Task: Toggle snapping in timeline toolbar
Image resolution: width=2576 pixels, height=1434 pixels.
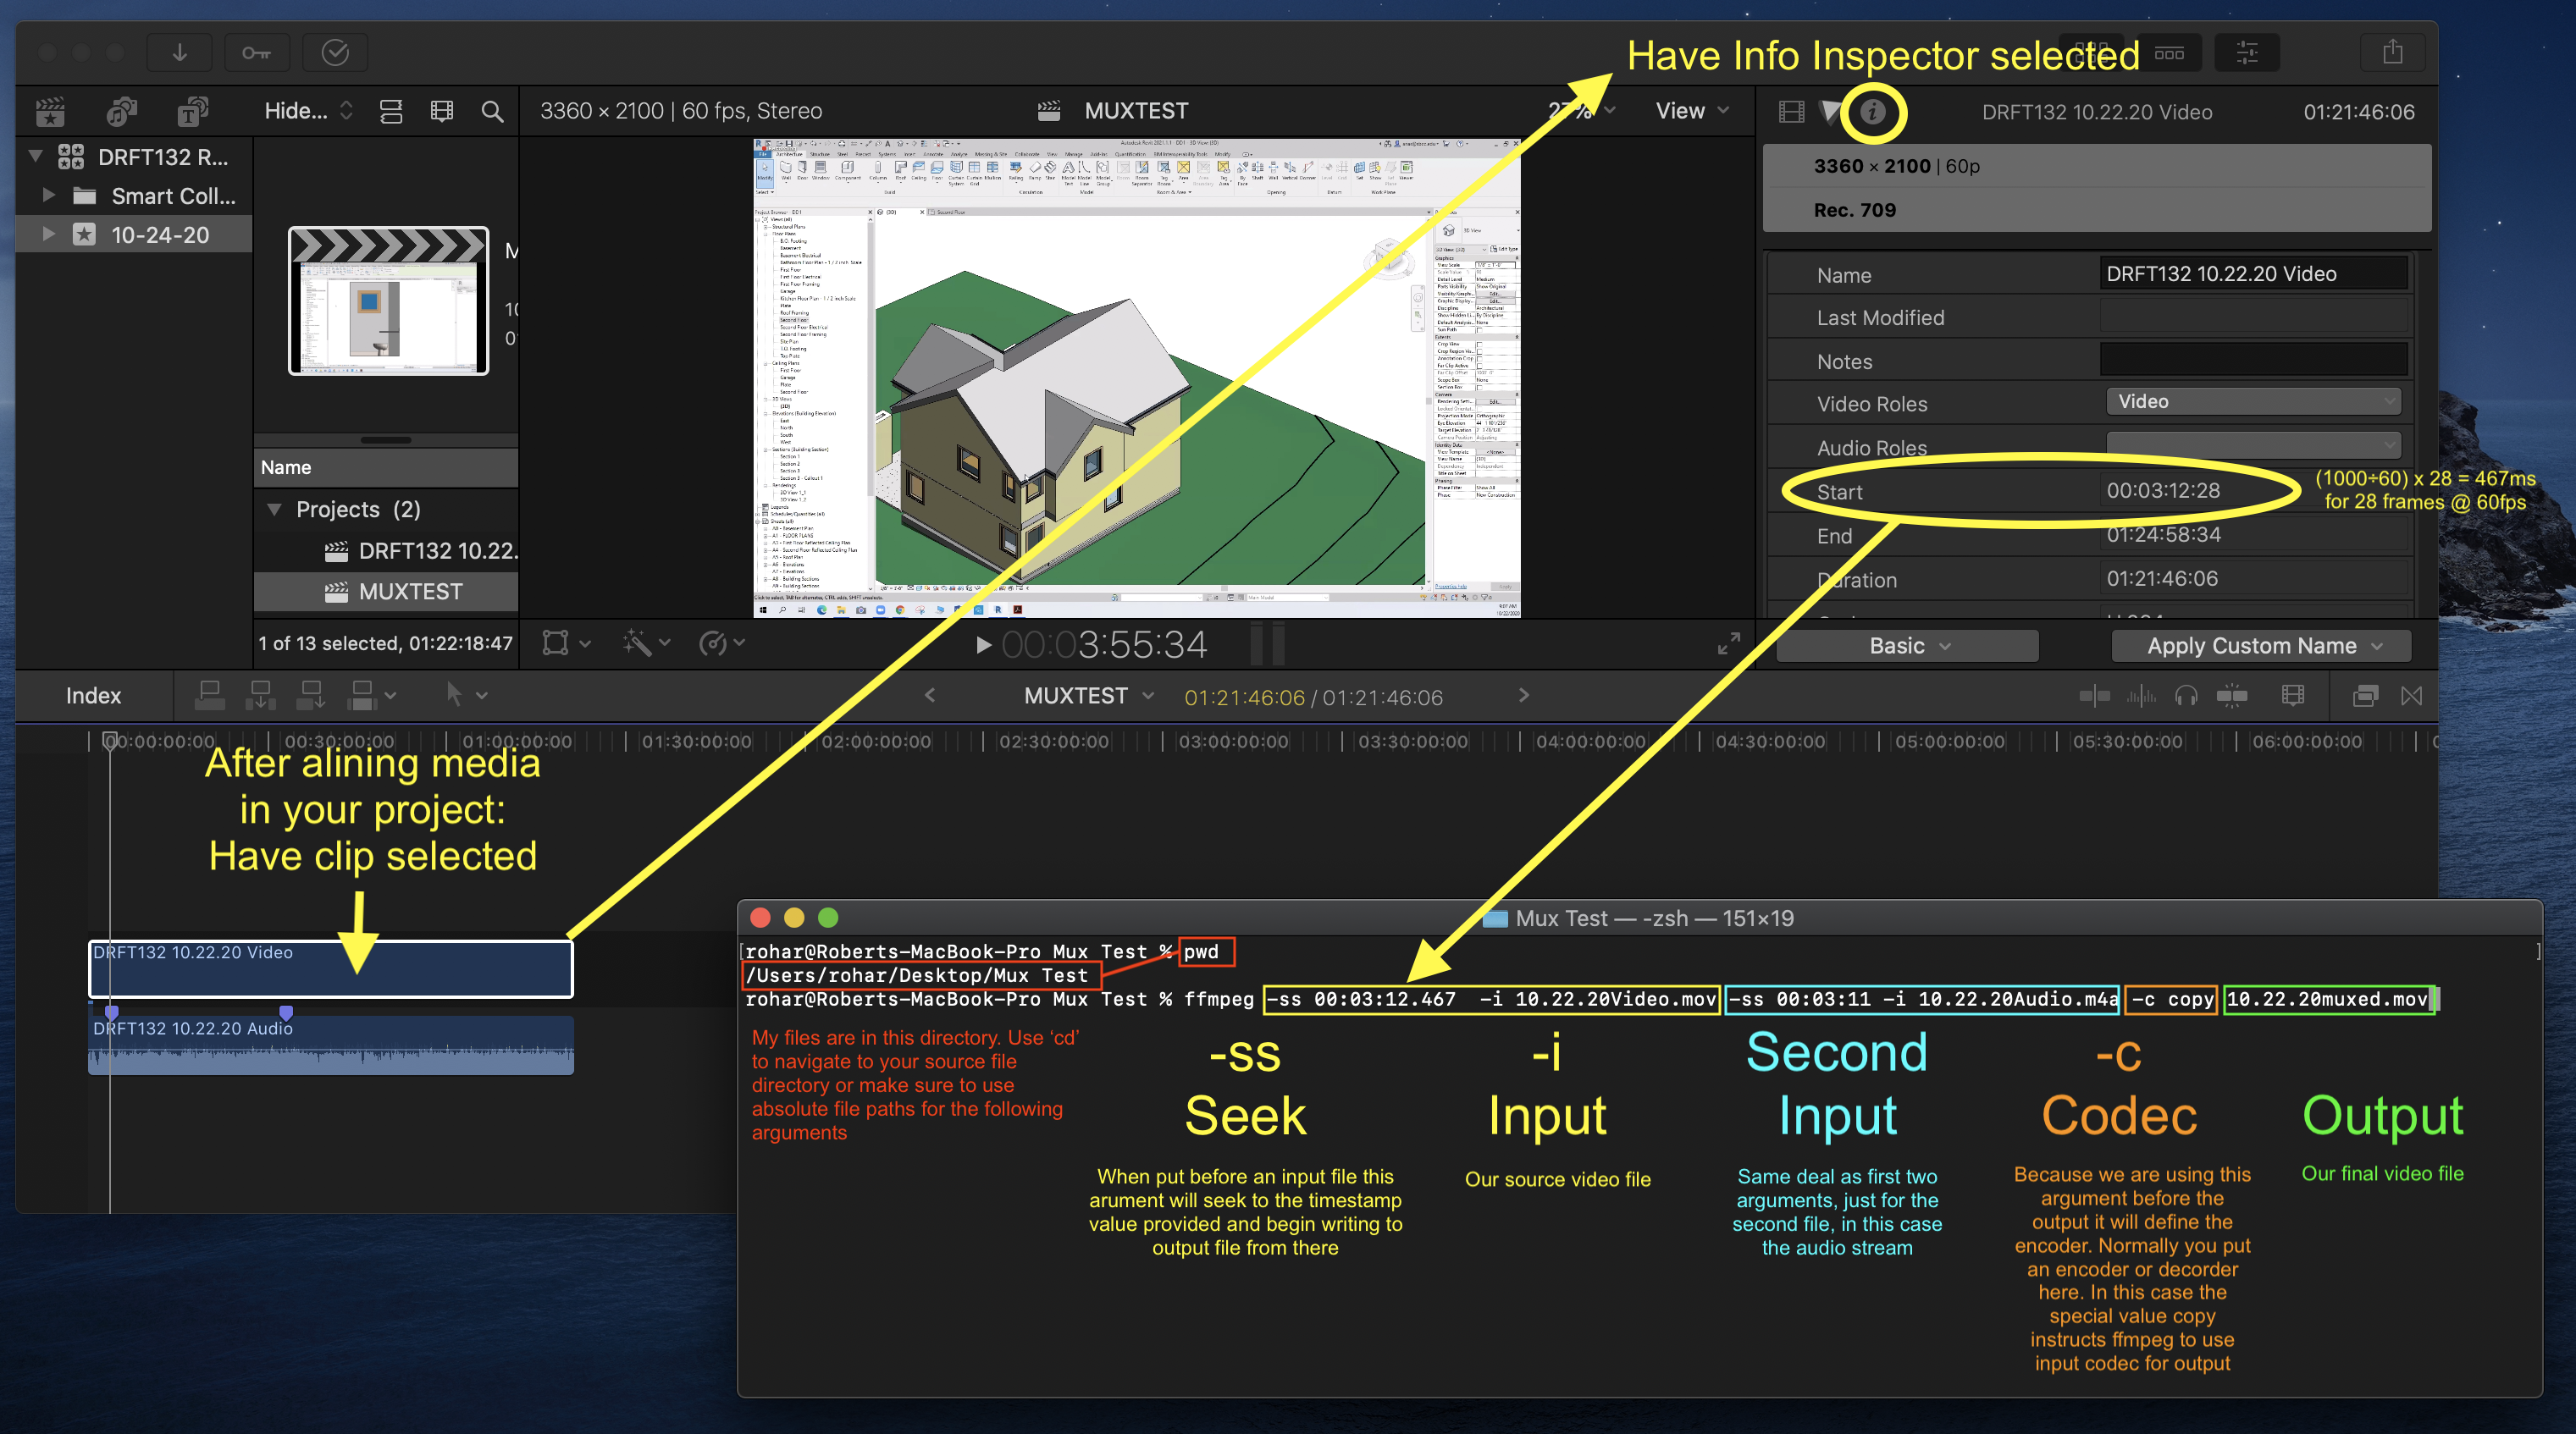Action: pyautogui.click(x=2232, y=696)
